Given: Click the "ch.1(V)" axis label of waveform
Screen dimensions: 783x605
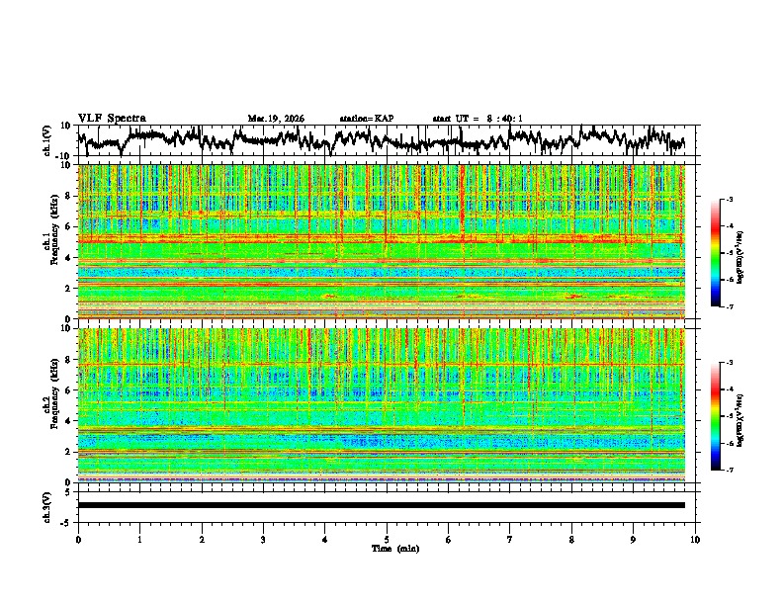Looking at the screenshot, I should point(47,140).
